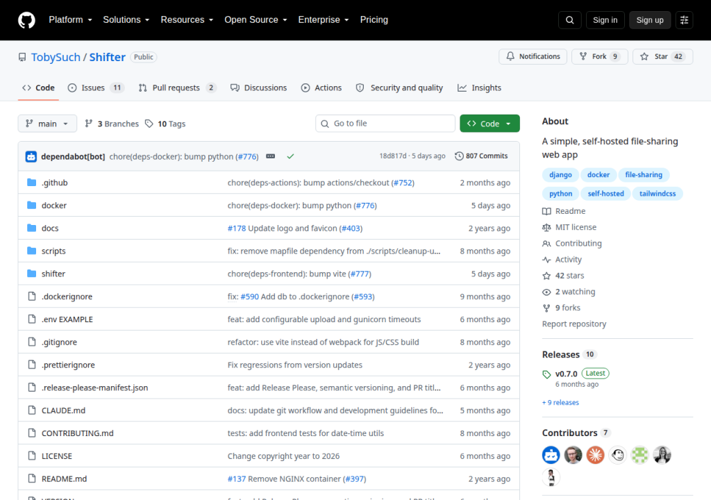The height and width of the screenshot is (500, 711).
Task: Click the Notifications bell button
Action: (x=533, y=56)
